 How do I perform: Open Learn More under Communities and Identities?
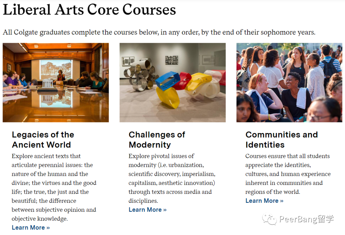point(264,201)
